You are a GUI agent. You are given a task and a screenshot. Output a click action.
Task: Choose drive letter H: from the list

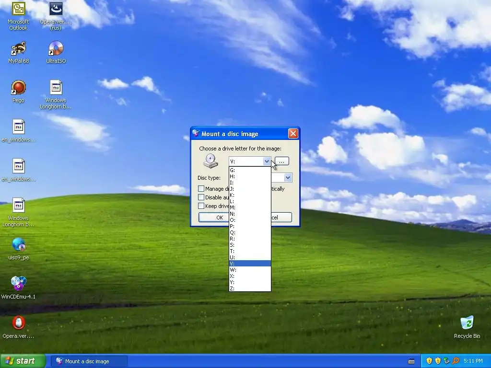coord(250,176)
